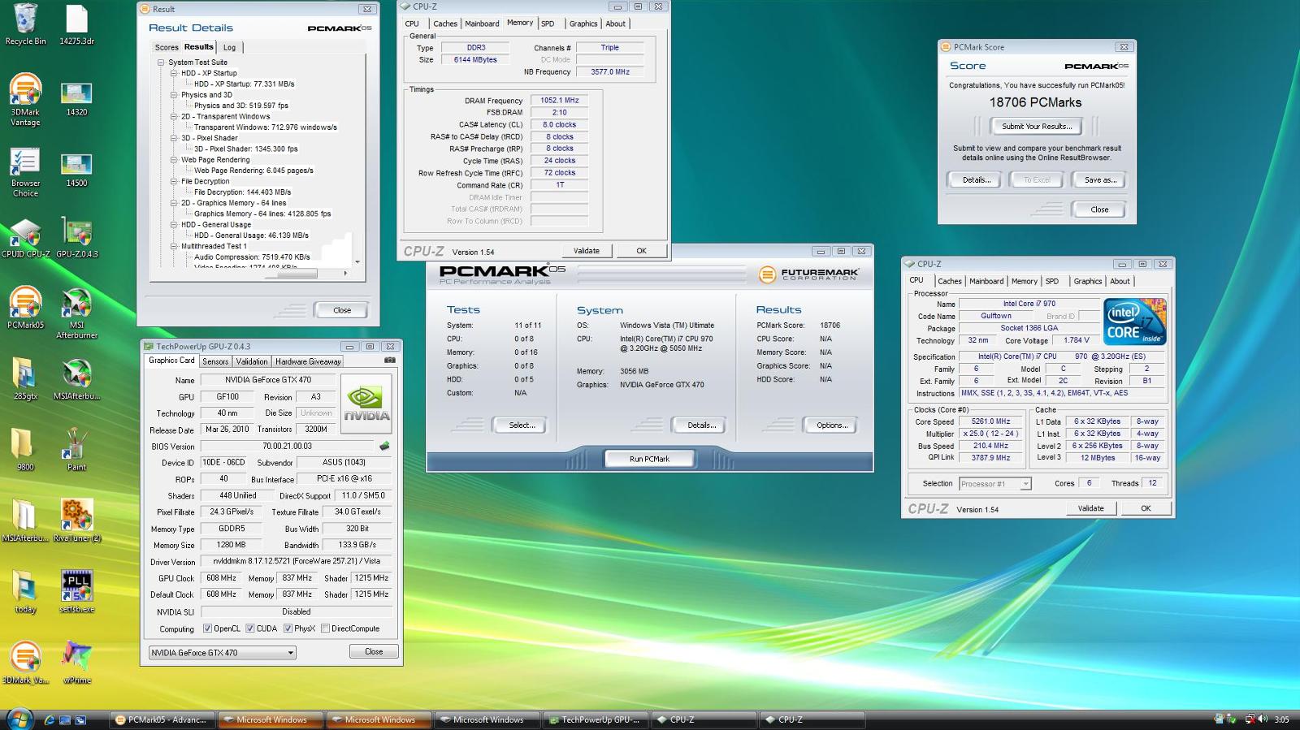Launch Paint desktop shortcut
The image size is (1300, 730).
[x=76, y=449]
